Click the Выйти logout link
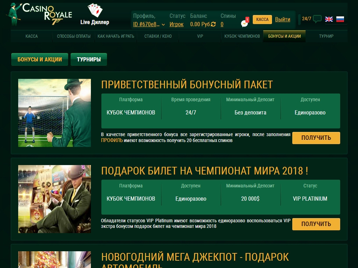 click(282, 20)
